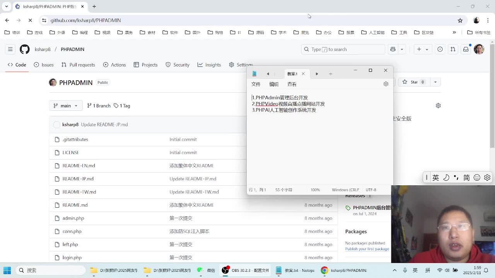Open OBS 30.2.3 from taskbar
The height and width of the screenshot is (278, 495).
click(245, 270)
